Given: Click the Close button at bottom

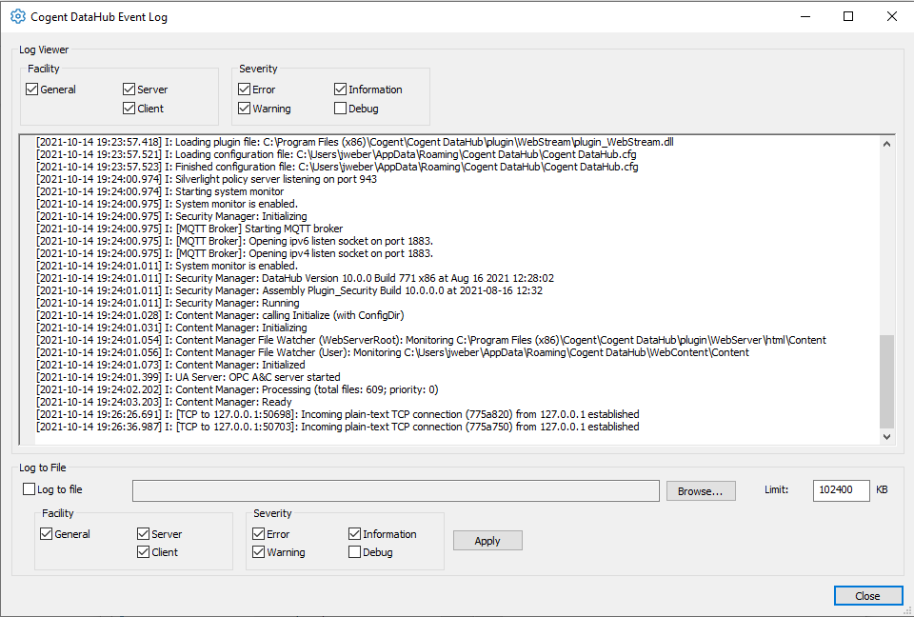Looking at the screenshot, I should pyautogui.click(x=868, y=596).
